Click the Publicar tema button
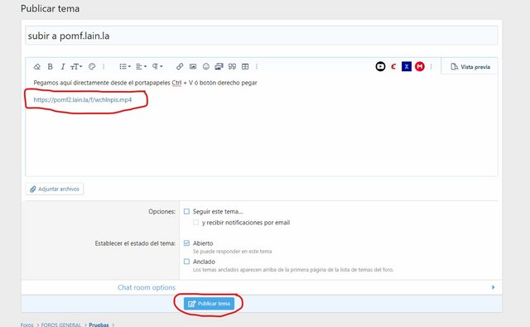The height and width of the screenshot is (327, 530). [x=209, y=303]
